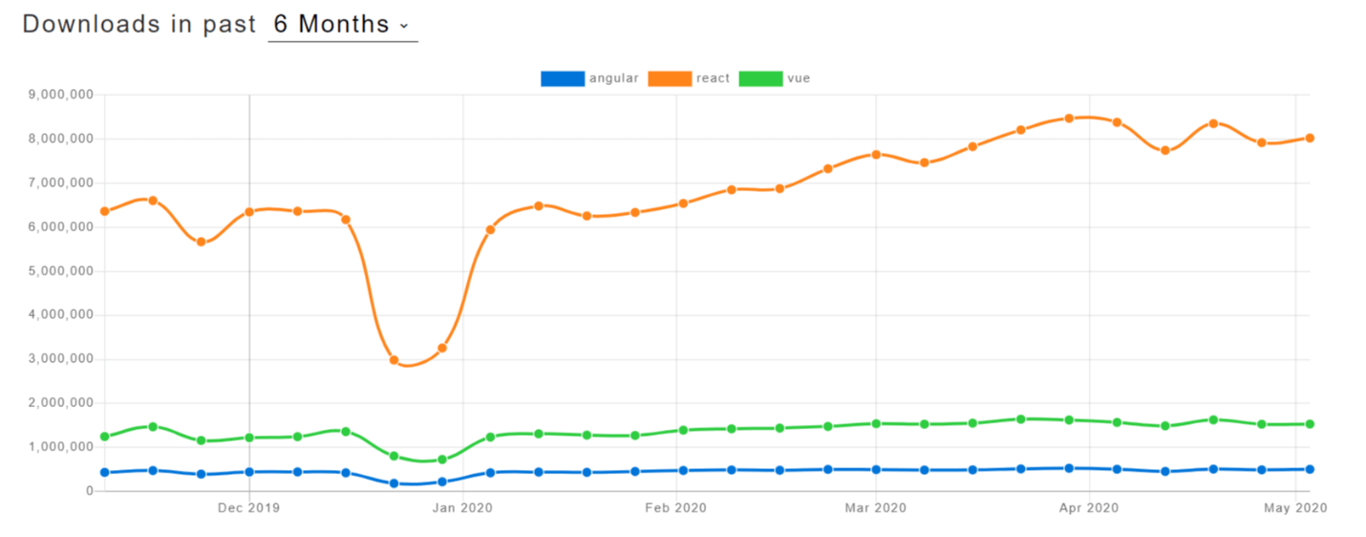Image resolution: width=1366 pixels, height=537 pixels.
Task: Click the 9,000,000 y-axis label
Action: 61,95
